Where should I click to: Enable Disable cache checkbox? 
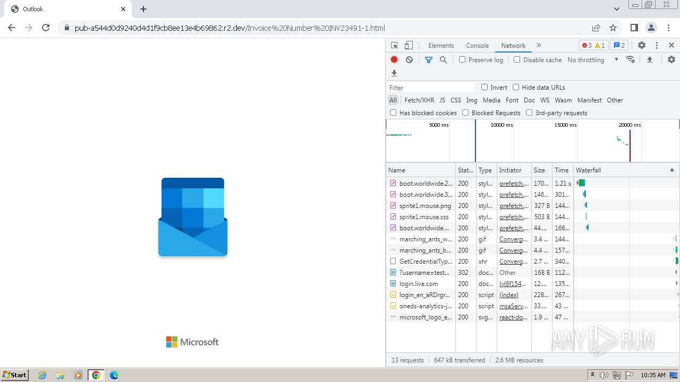pos(517,60)
